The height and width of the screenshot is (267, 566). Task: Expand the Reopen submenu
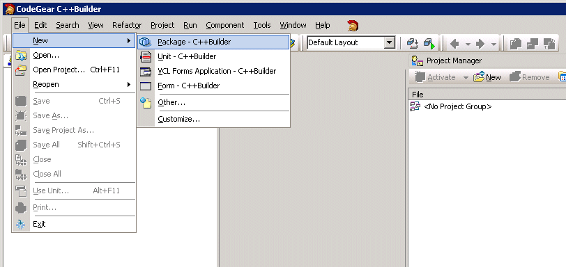[x=74, y=85]
